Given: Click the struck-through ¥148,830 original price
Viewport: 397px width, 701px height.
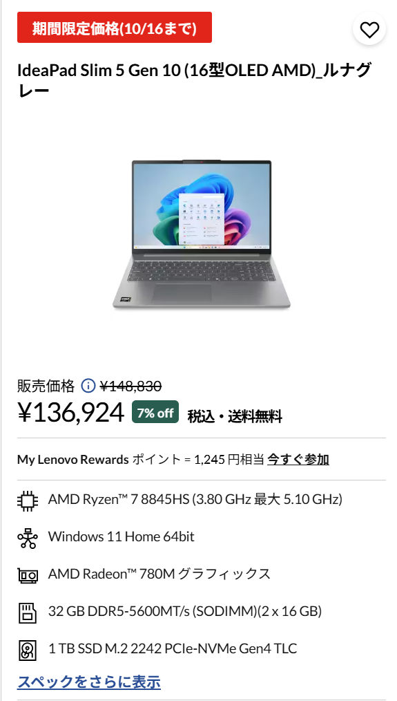Looking at the screenshot, I should click(x=130, y=385).
